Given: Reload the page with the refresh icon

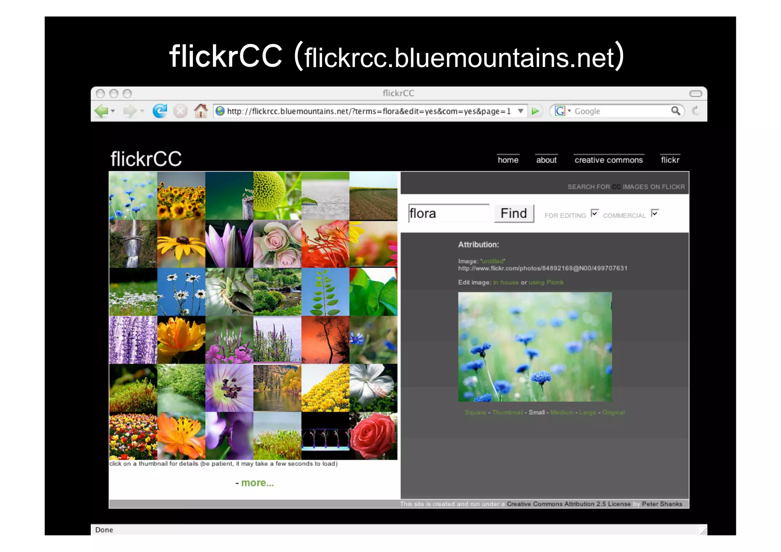Looking at the screenshot, I should (160, 111).
